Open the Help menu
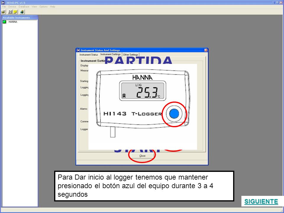284x213 pixels. coord(53,7)
